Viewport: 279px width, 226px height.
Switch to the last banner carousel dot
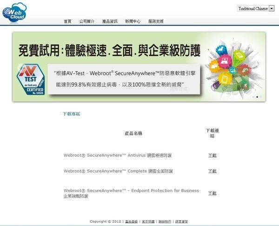pyautogui.click(x=261, y=97)
